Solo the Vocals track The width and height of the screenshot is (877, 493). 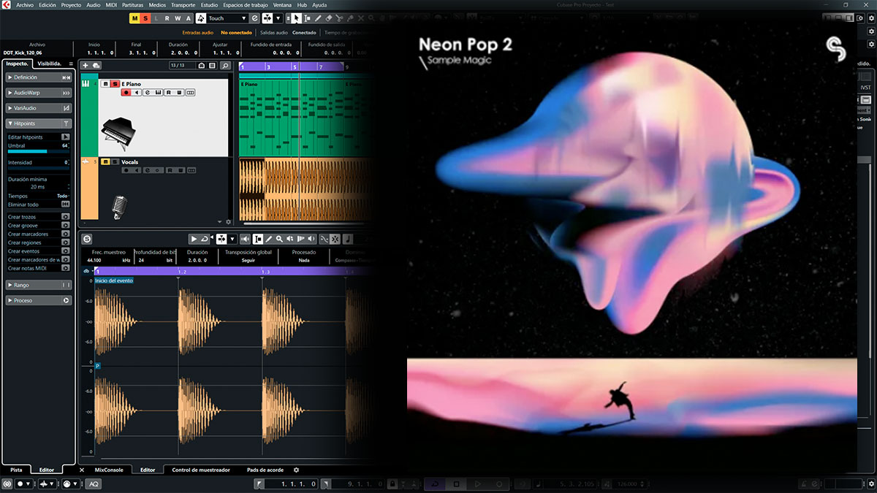tap(115, 161)
